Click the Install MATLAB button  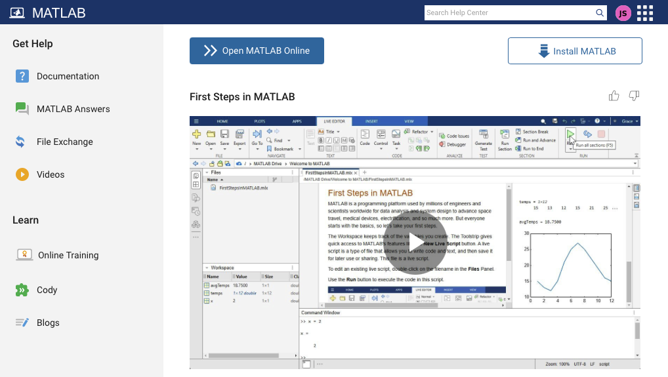coord(575,50)
